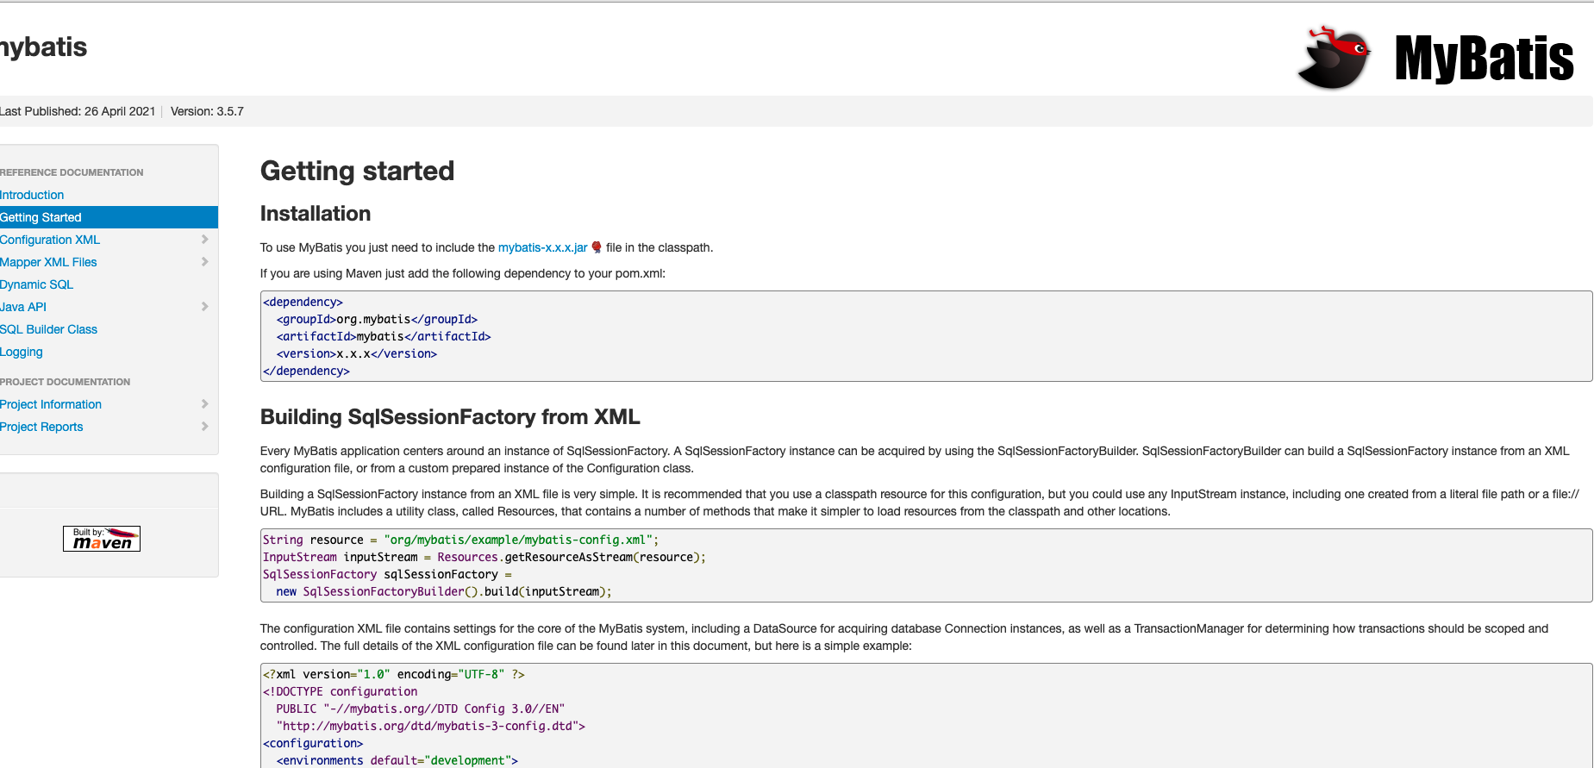Expand the Project Reports chevron
Image resolution: width=1594 pixels, height=768 pixels.
tap(205, 427)
